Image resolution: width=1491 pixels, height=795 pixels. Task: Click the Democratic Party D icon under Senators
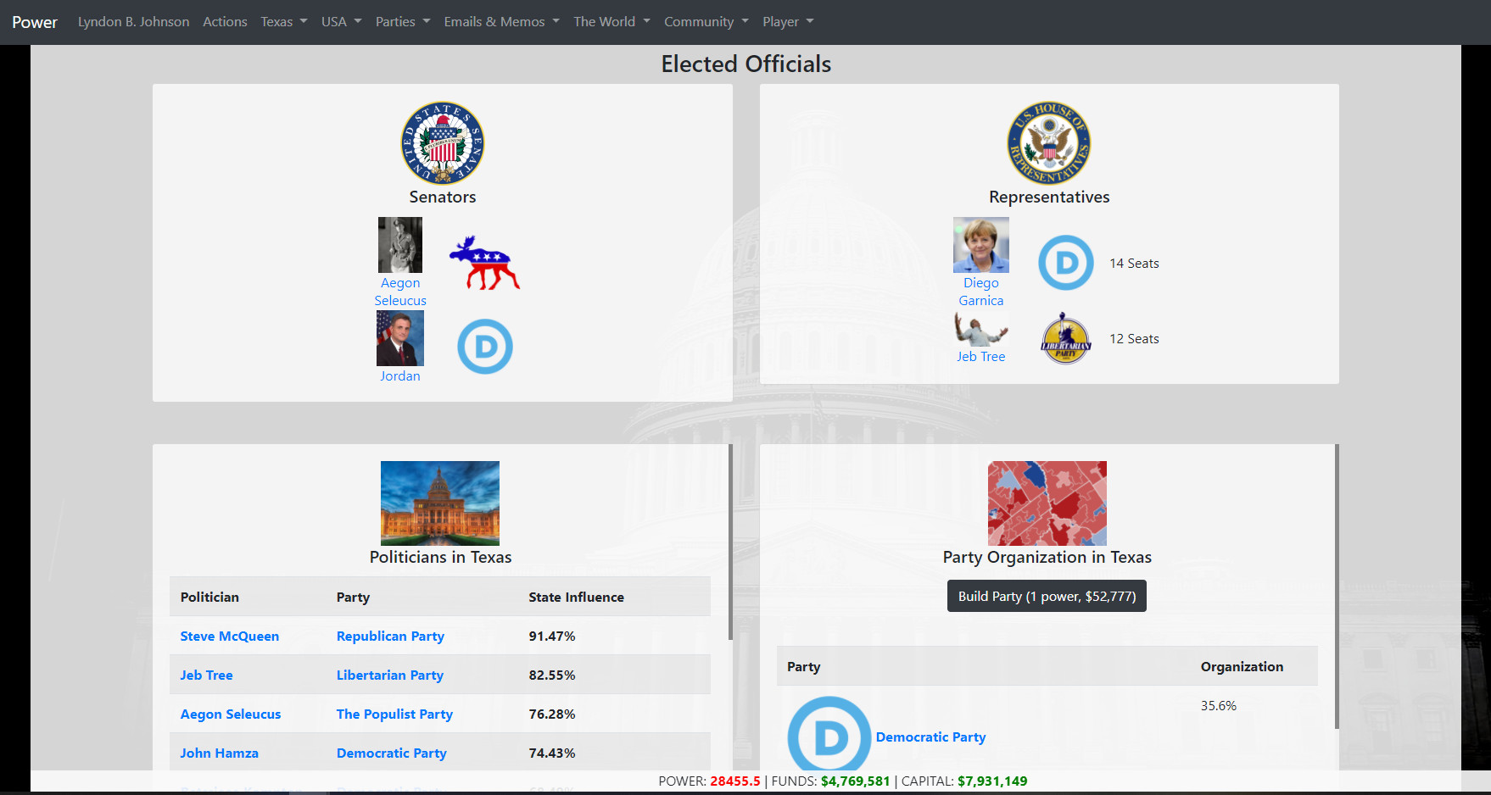point(484,346)
